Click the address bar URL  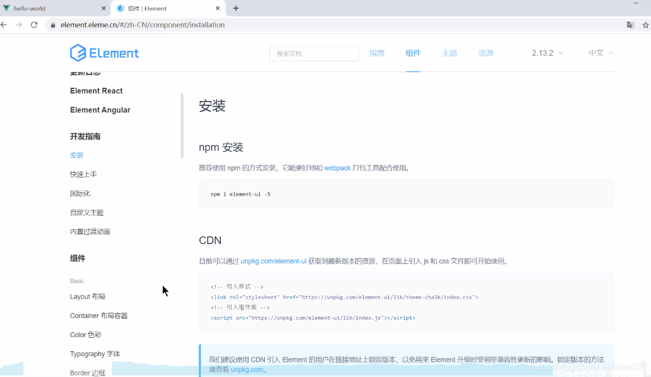[143, 25]
